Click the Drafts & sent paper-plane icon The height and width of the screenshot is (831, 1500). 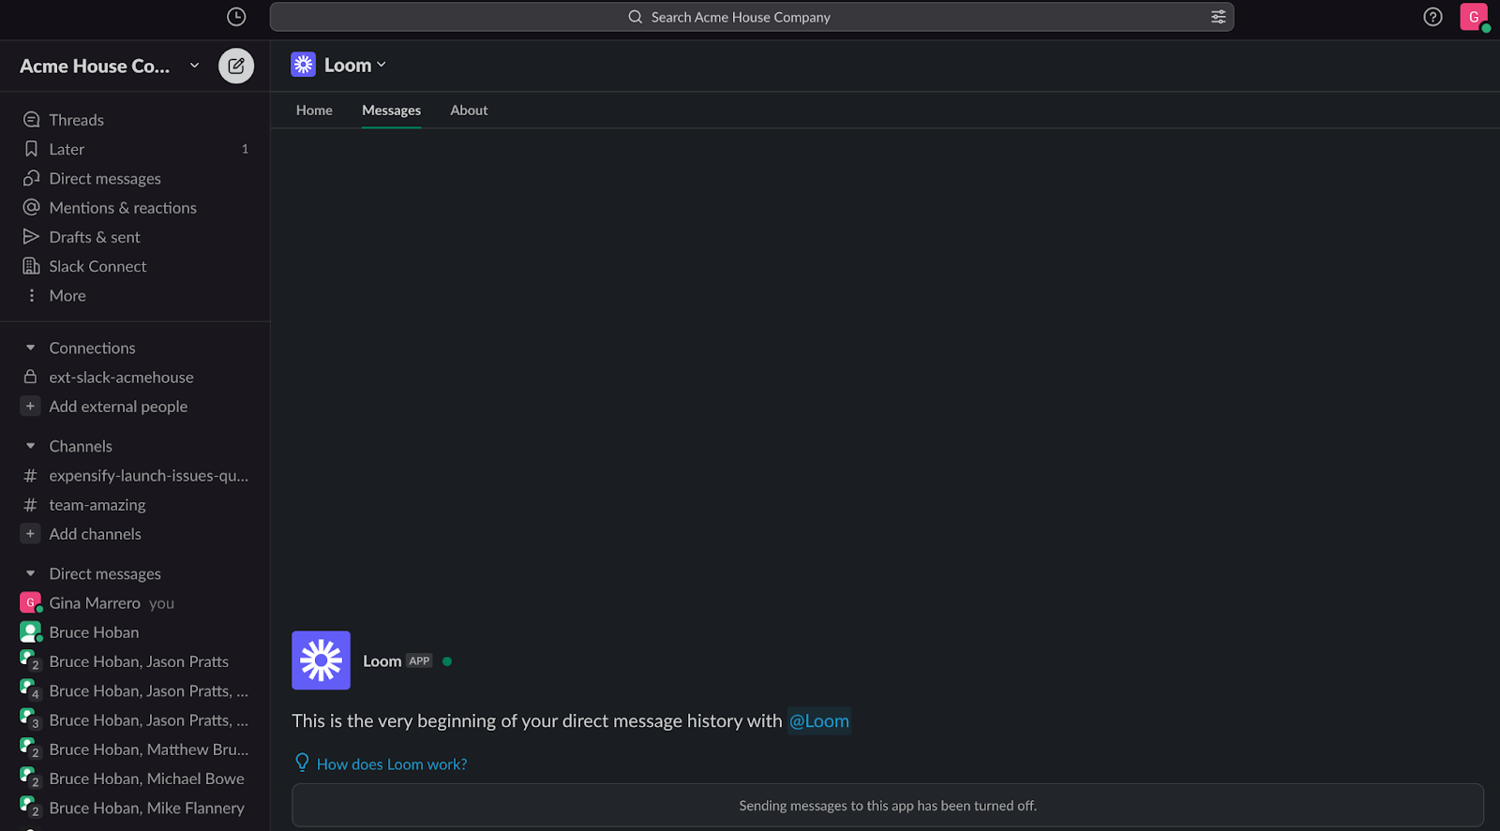(x=31, y=236)
